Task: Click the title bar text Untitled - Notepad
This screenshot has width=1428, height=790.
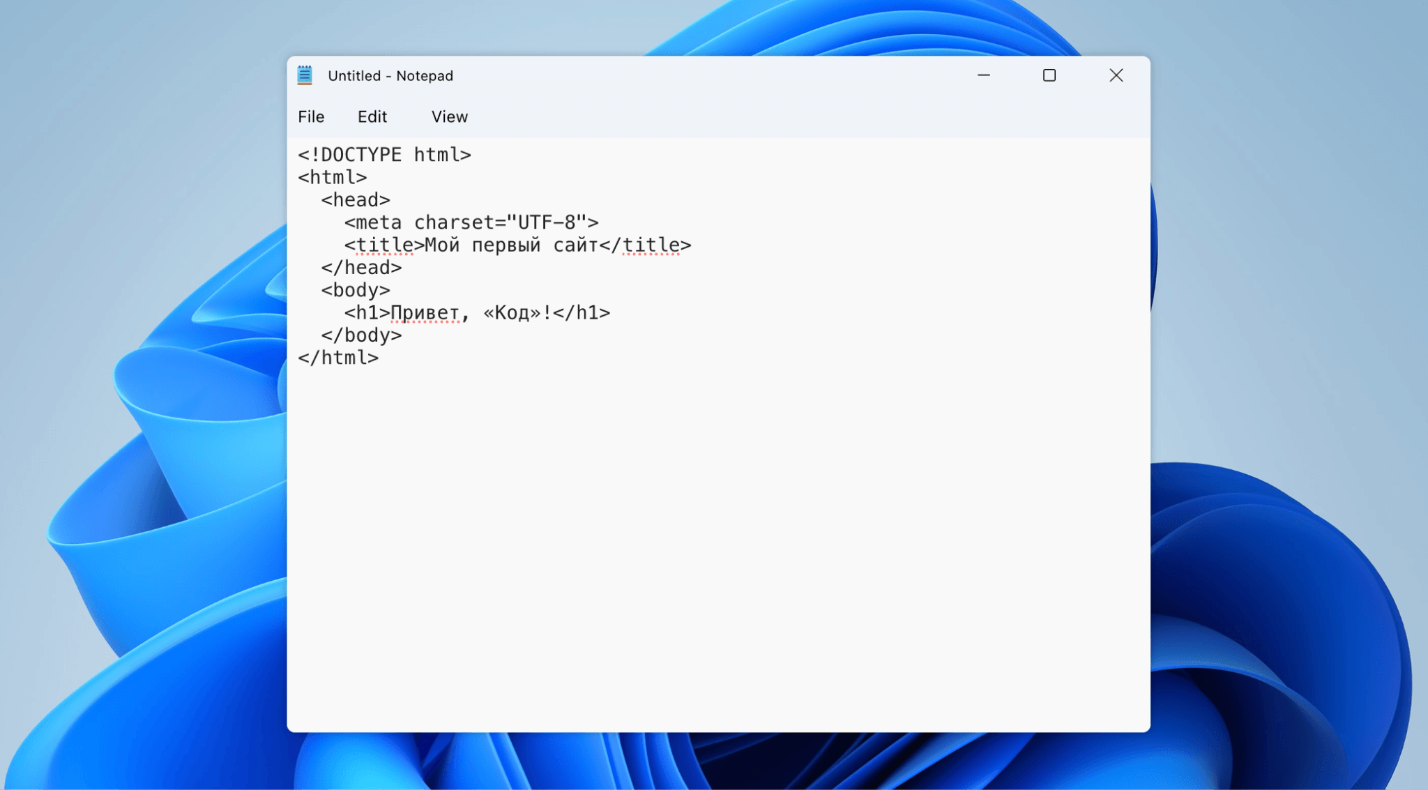Action: [x=391, y=75]
